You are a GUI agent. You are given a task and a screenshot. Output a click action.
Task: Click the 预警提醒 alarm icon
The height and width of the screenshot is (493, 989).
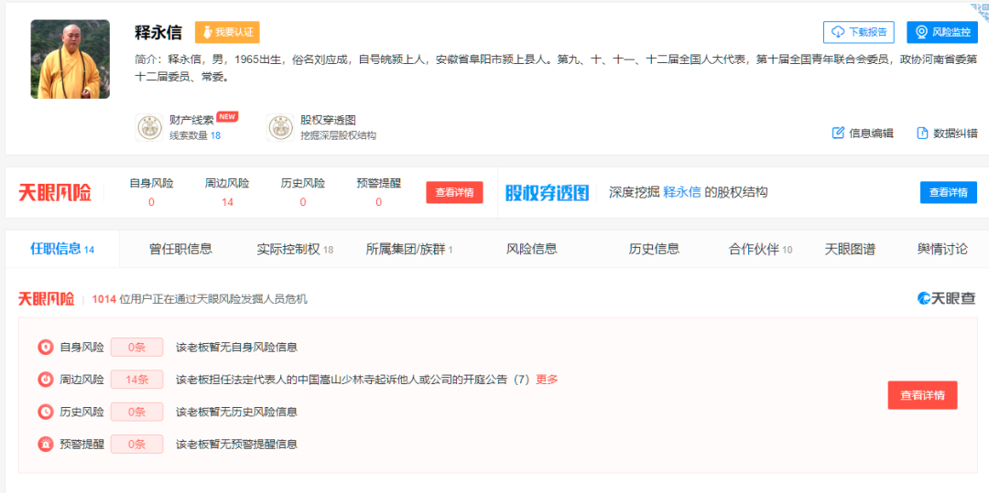tap(46, 444)
